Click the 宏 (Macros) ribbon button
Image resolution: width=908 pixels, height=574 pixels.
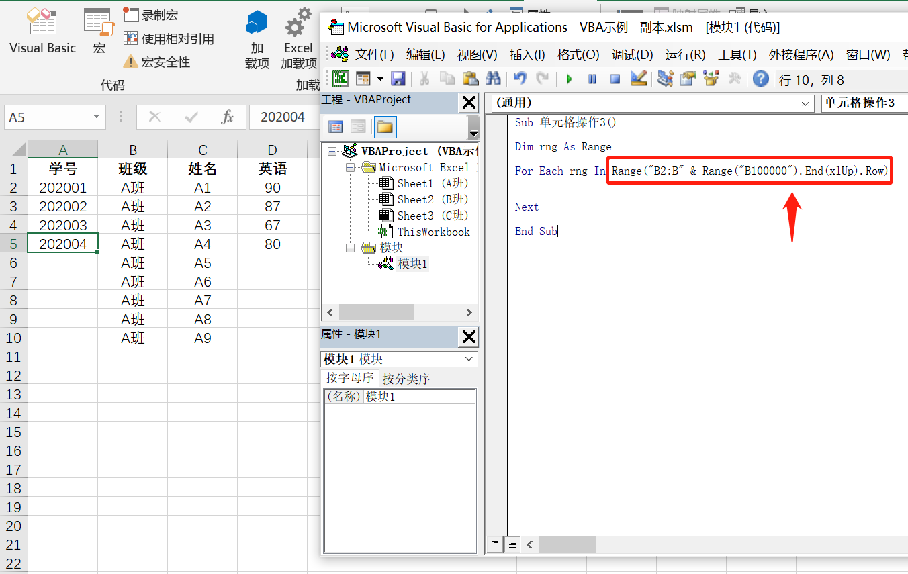coord(99,32)
